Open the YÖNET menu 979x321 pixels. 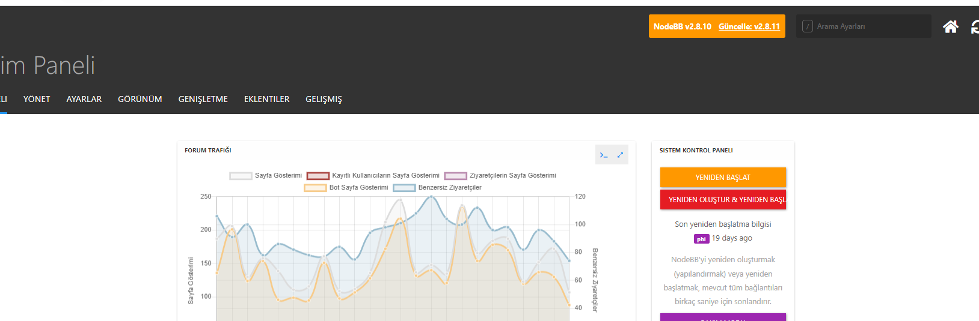[x=37, y=99]
